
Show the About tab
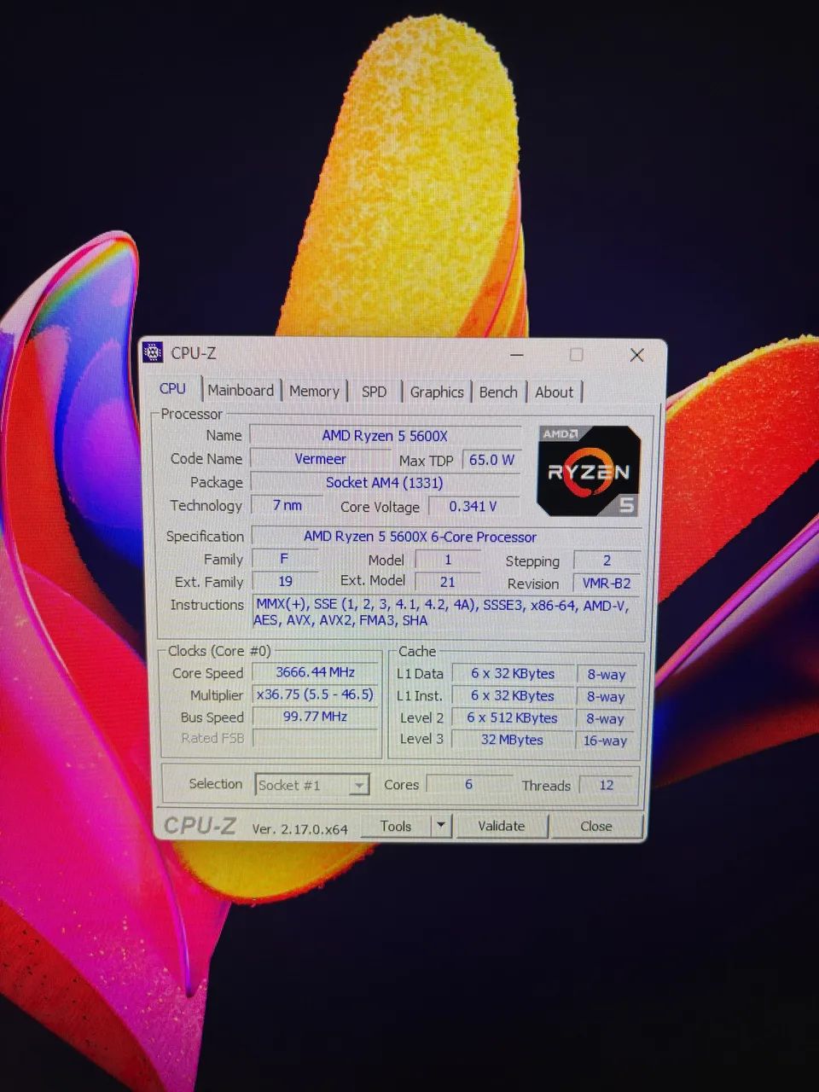(x=555, y=392)
